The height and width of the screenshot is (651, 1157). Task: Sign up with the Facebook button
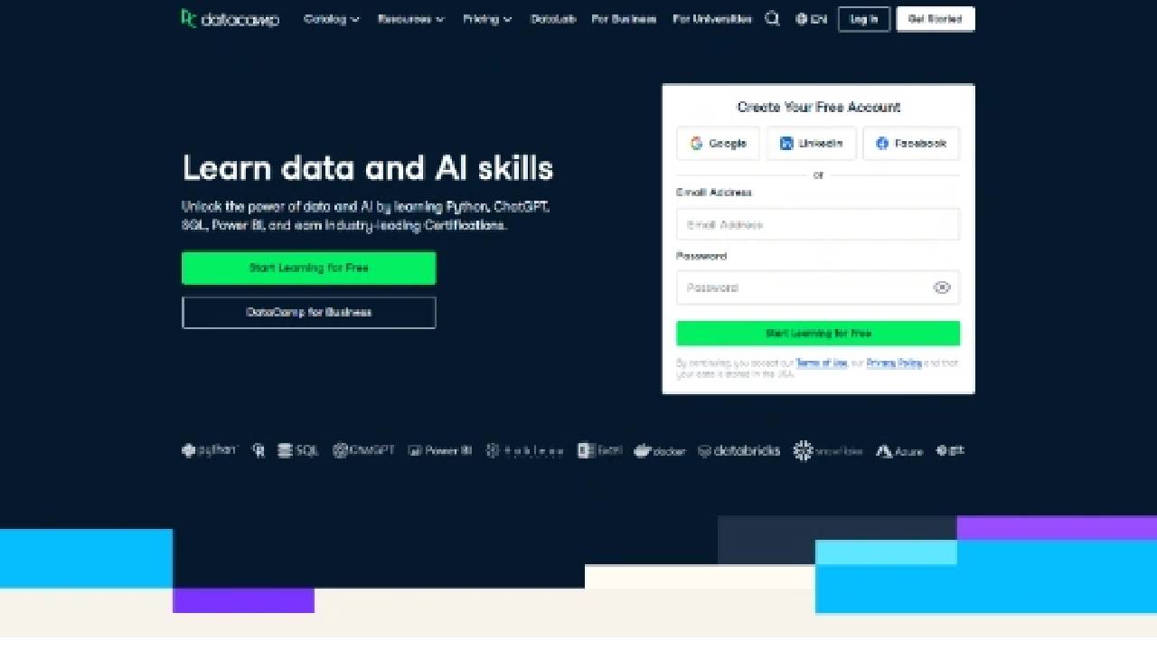pos(911,143)
